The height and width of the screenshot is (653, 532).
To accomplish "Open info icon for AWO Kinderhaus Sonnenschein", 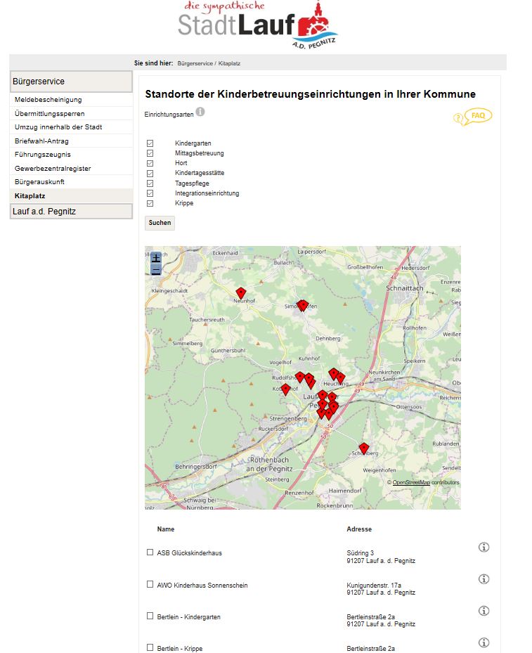I will click(484, 579).
